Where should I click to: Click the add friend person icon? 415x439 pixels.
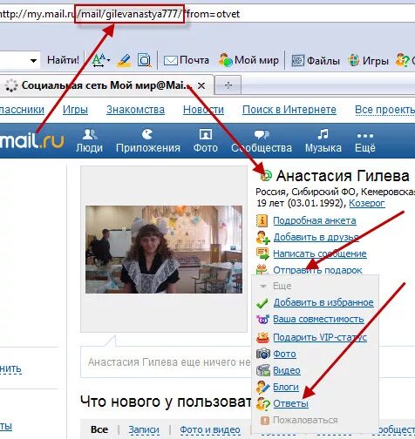[262, 238]
